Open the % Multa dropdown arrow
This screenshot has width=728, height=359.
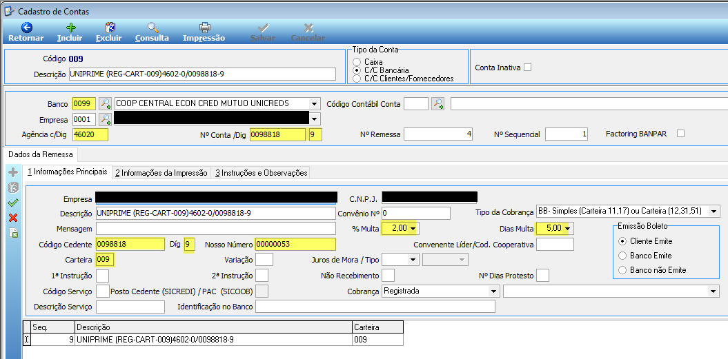click(x=413, y=228)
